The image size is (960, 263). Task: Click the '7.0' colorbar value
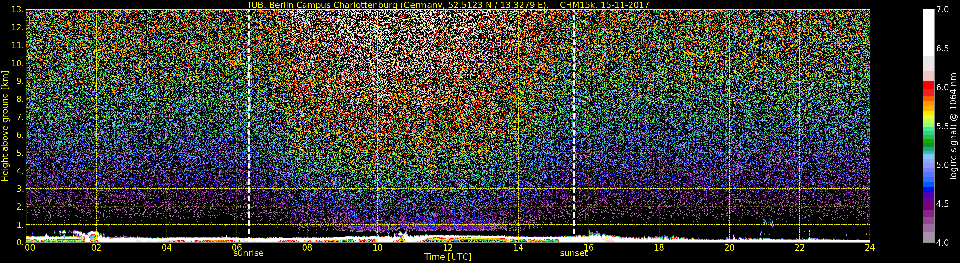point(942,10)
